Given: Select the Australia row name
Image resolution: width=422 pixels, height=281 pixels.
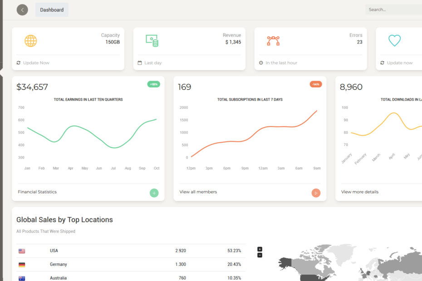Looking at the screenshot, I should [58, 278].
